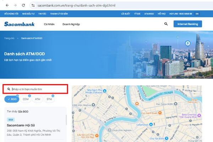This screenshot has width=213, height=142.
Task: Reload the page with the refresh icon
Action: click(x=23, y=5)
